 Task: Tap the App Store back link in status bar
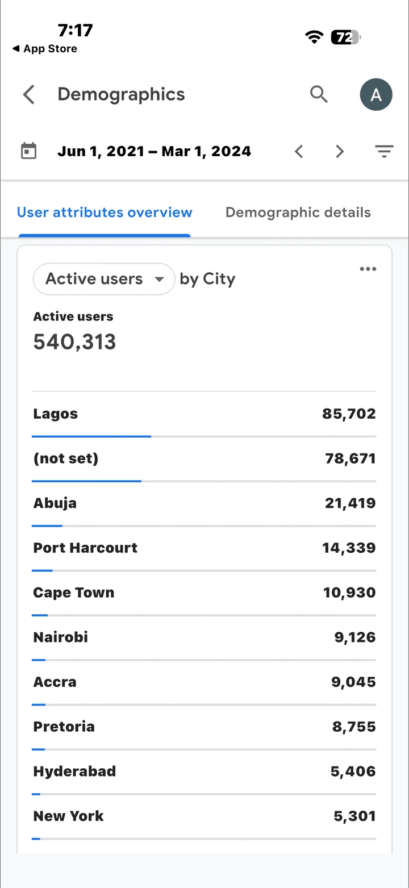[45, 49]
